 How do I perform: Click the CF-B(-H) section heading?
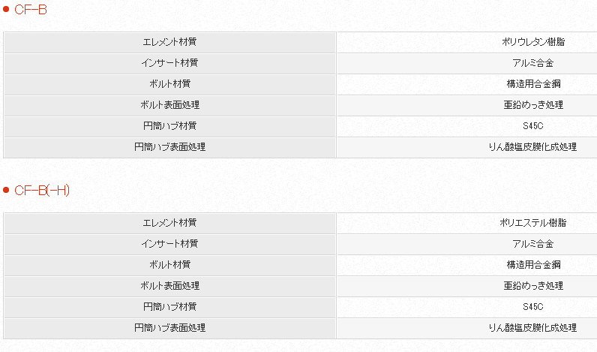click(x=42, y=190)
